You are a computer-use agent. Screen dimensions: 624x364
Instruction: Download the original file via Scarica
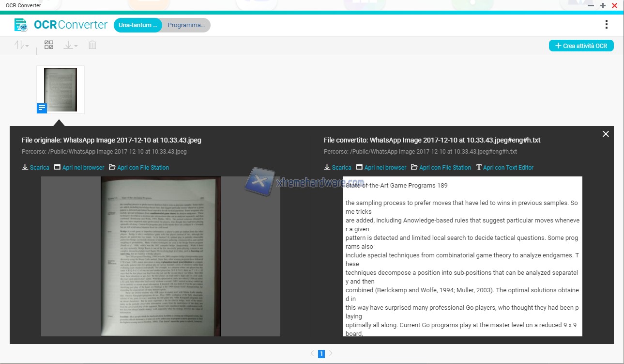(x=36, y=167)
